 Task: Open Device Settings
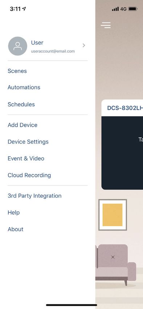coord(28,142)
